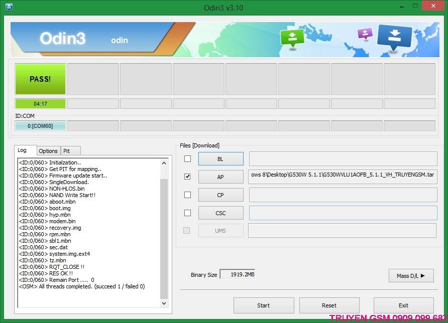Click the CP file button
Screen dimensions: 448x323
(221, 195)
